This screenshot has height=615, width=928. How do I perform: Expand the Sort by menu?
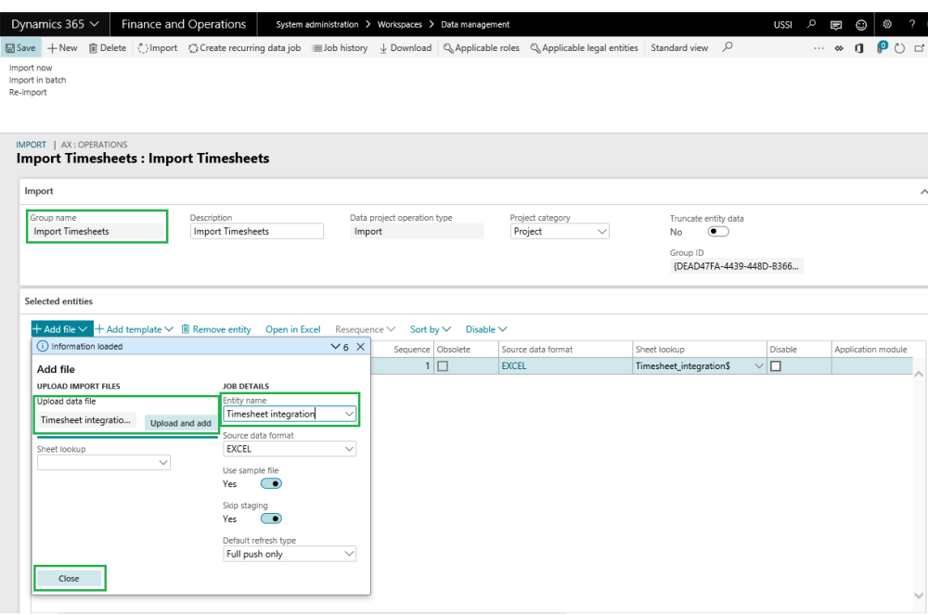click(x=431, y=329)
